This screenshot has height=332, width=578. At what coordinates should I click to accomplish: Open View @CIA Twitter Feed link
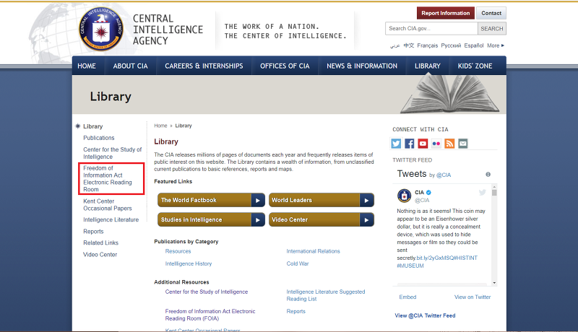(x=425, y=316)
